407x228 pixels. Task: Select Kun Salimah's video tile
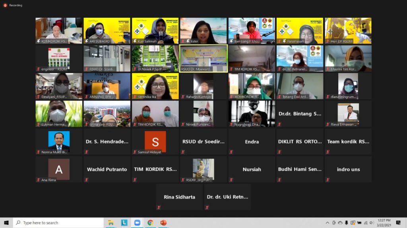pyautogui.click(x=155, y=30)
